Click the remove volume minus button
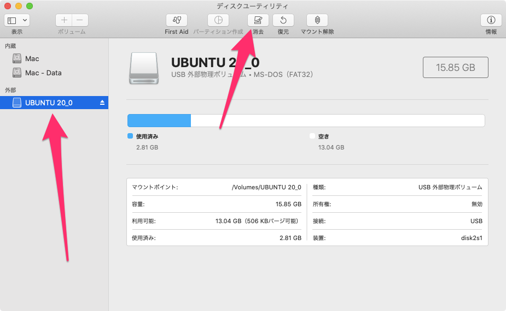Viewport: 506px width, 311px height. [80, 20]
